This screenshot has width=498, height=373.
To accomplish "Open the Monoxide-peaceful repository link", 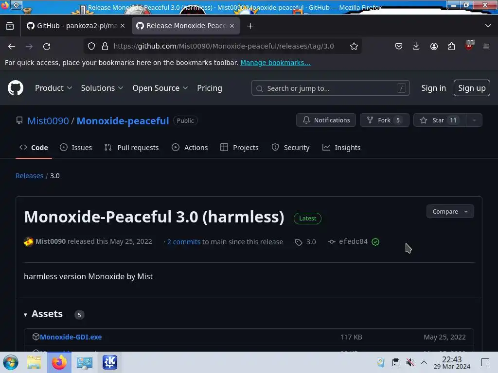I will click(x=123, y=121).
